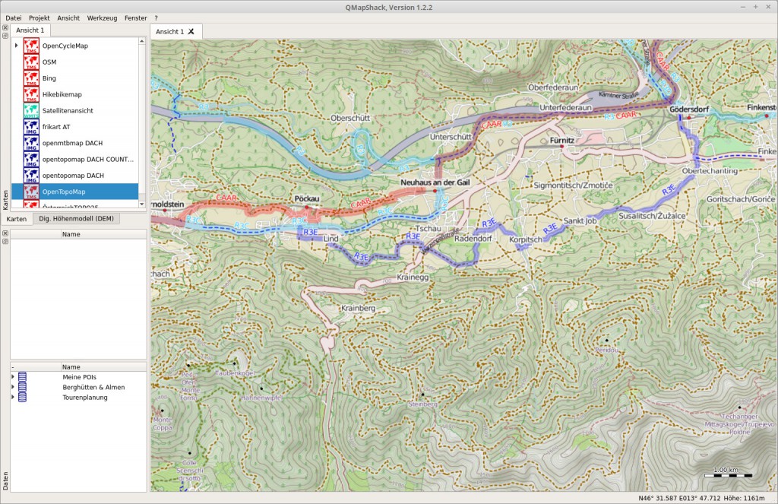Collapse the DEM panel with its close toggle
Viewport: 778px width, 504px height.
tap(6, 233)
